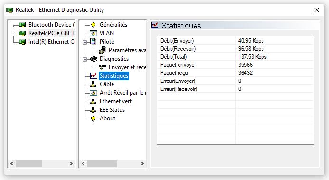
Task: Click the Débit(Total) row label
Action: tap(174, 57)
